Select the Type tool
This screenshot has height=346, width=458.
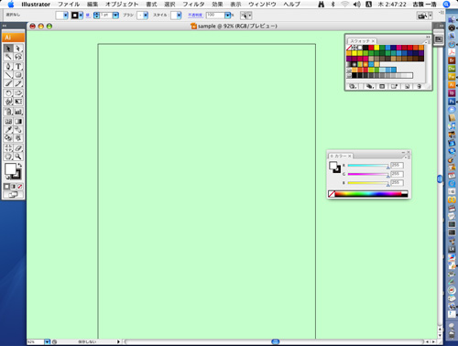18,66
